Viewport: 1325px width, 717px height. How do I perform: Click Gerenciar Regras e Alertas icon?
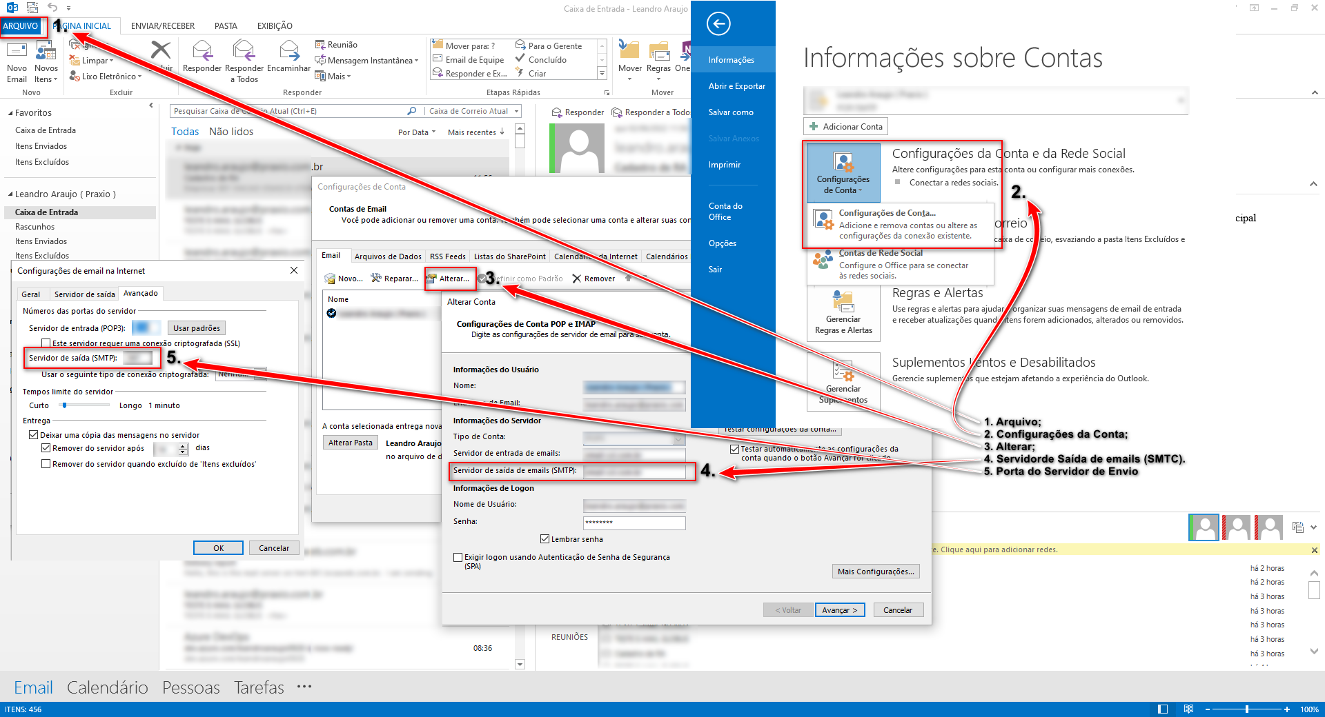[x=843, y=312]
